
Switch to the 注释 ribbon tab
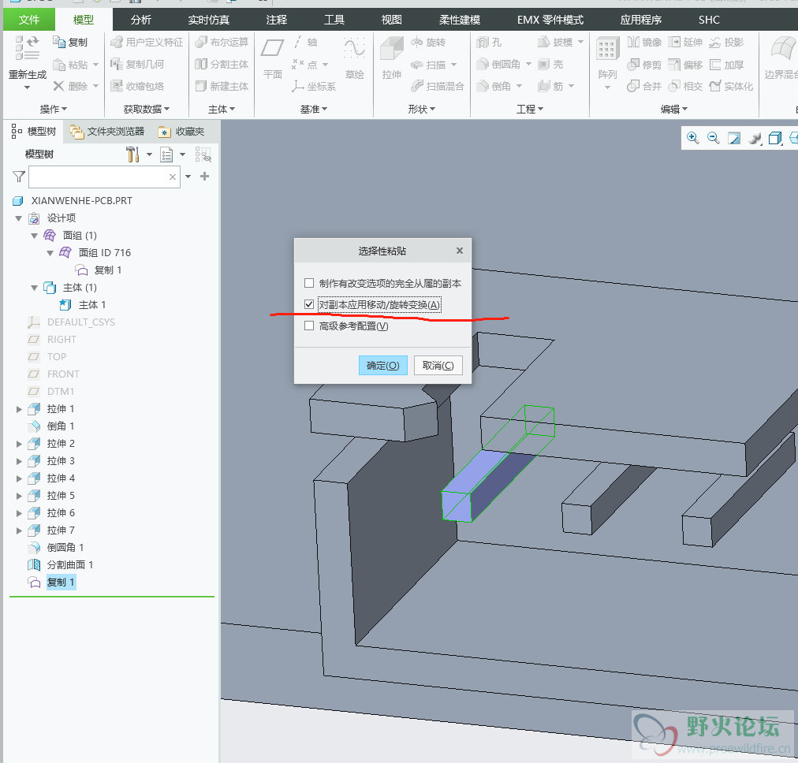tap(276, 20)
